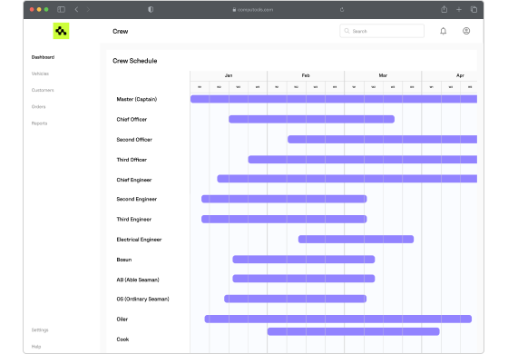Select the OS (Ordinary Seaman) schedule bar

[x=295, y=299]
